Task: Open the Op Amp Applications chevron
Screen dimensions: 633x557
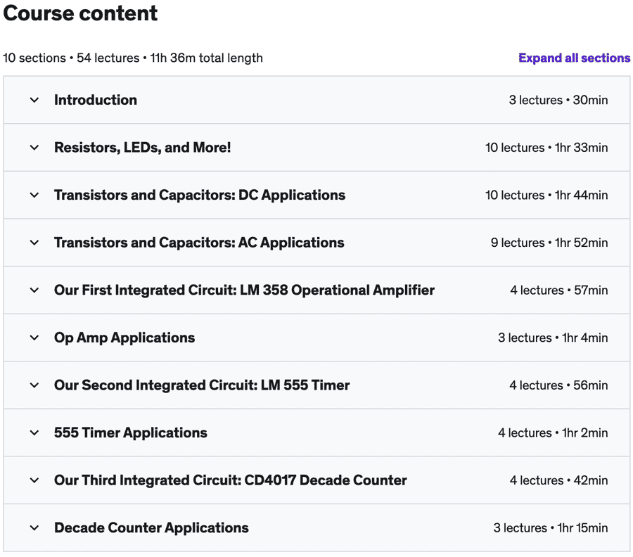Action: [34, 338]
